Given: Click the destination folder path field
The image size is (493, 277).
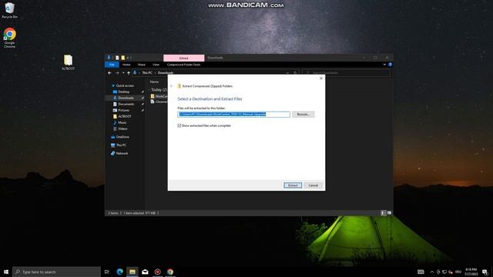Looking at the screenshot, I should (233, 115).
